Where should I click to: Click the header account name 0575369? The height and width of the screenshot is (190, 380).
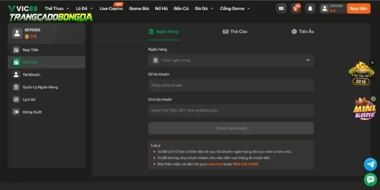tap(336, 6)
